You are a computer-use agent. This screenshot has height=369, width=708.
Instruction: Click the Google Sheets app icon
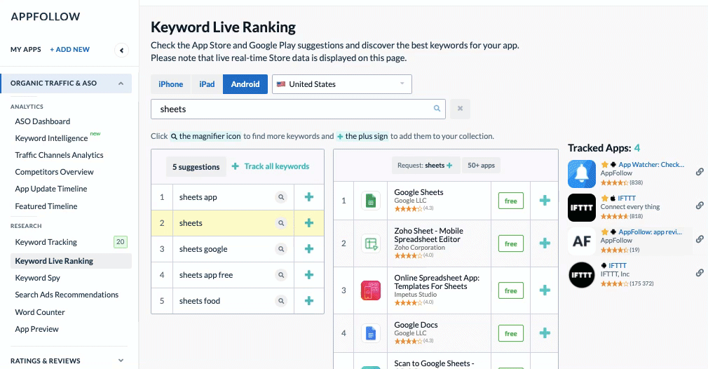coord(371,201)
